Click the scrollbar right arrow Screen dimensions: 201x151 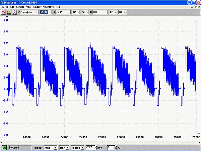(x=199, y=142)
